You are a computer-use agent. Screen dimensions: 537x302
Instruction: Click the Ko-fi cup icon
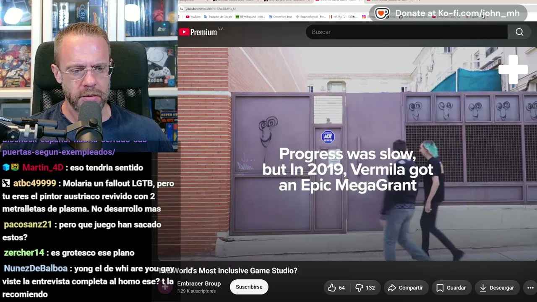tap(382, 13)
